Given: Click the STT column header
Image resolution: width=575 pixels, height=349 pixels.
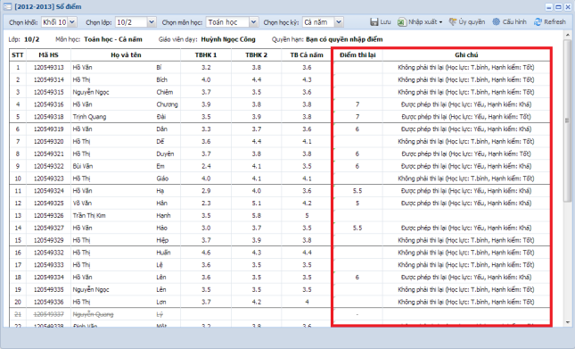Looking at the screenshot, I should click(x=18, y=55).
